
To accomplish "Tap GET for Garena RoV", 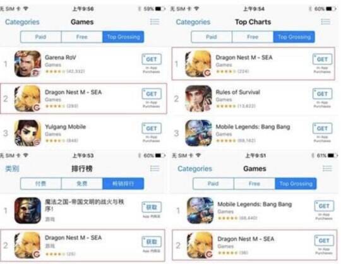I will (152, 59).
